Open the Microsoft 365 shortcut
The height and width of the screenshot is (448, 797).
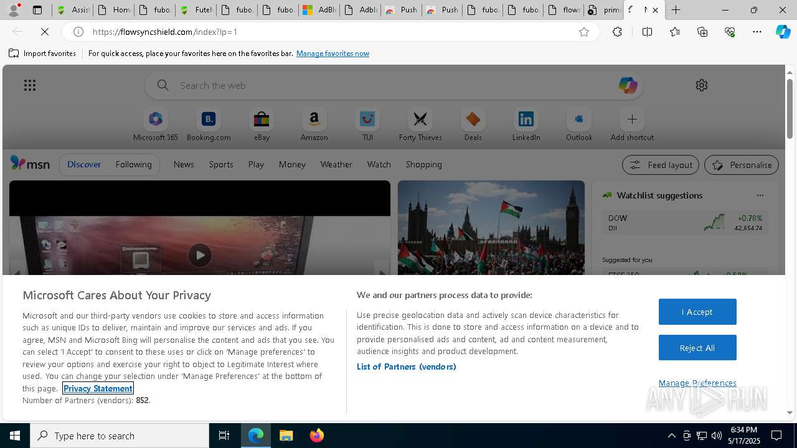[156, 125]
